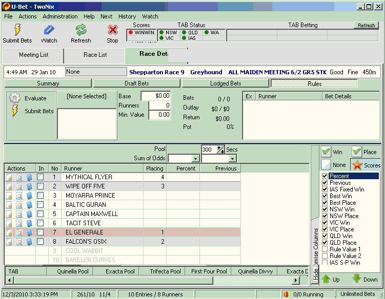The width and height of the screenshot is (385, 299).
Task: Enable the Rule Value 2 checkbox
Action: click(x=325, y=255)
